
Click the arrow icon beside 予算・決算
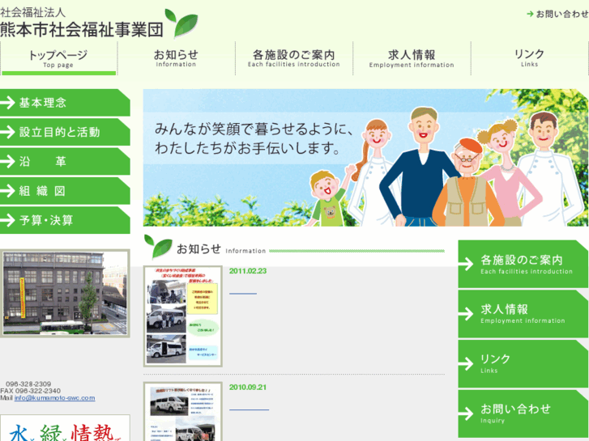tap(7, 220)
